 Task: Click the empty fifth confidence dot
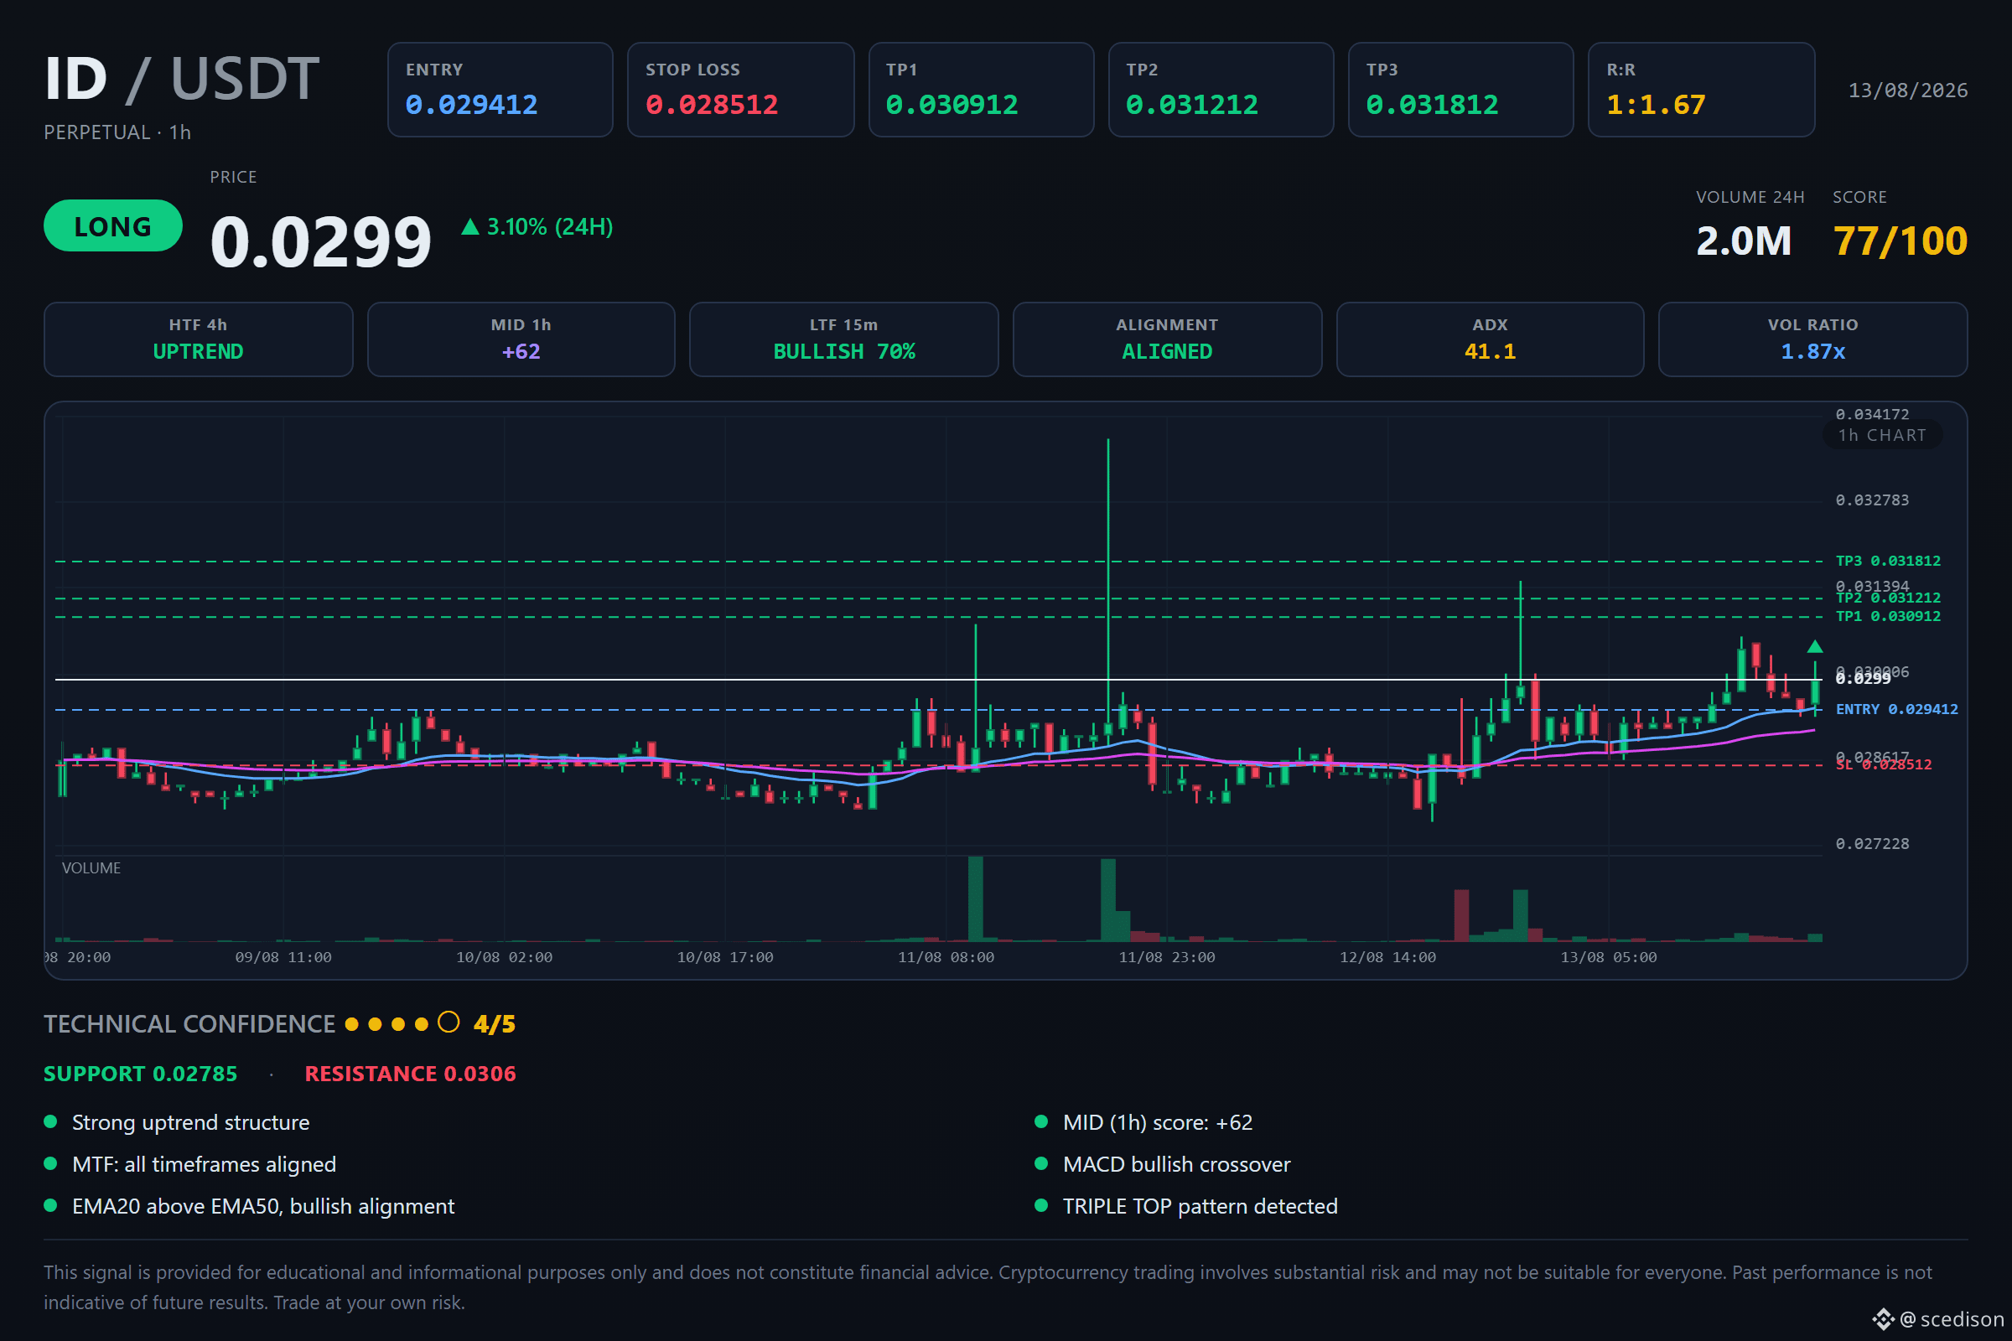(x=449, y=1023)
